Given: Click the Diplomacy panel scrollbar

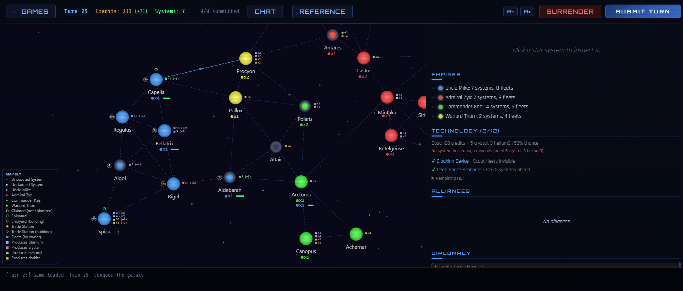Looking at the screenshot, I should point(679,265).
